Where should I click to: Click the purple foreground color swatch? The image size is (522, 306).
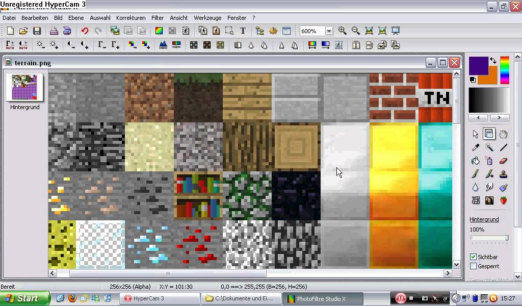coord(478,66)
